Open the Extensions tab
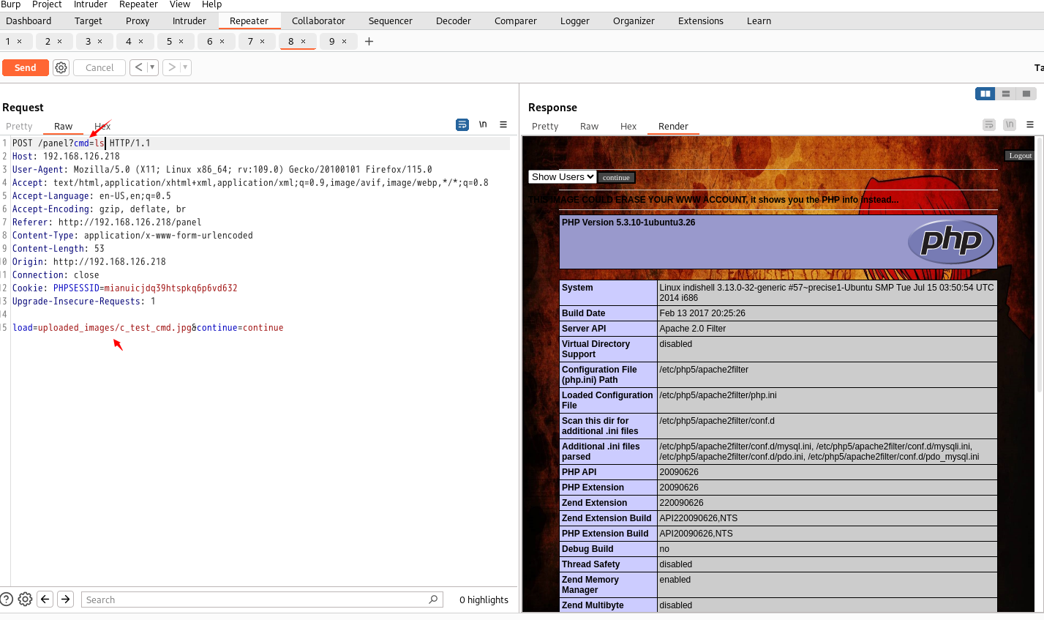Viewport: 1044px width, 620px height. [x=701, y=20]
